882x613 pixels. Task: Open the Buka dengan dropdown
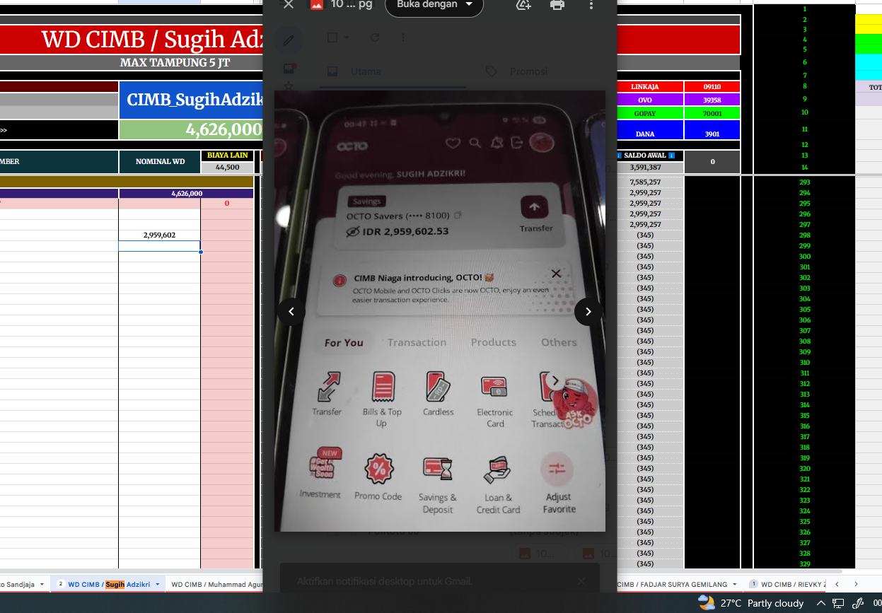pyautogui.click(x=434, y=5)
